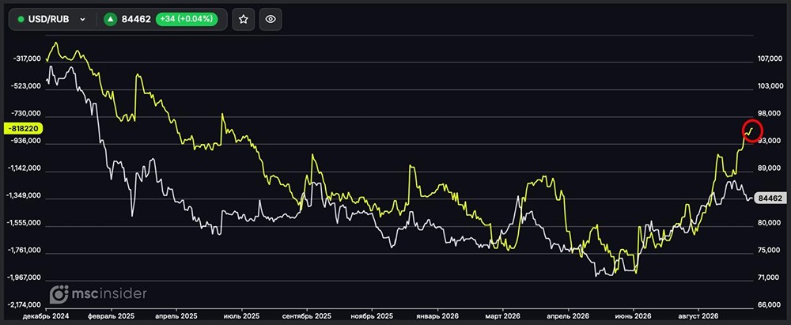Click the -1,967,000 left axis label
Screen dimensions: 791x325
(25, 278)
